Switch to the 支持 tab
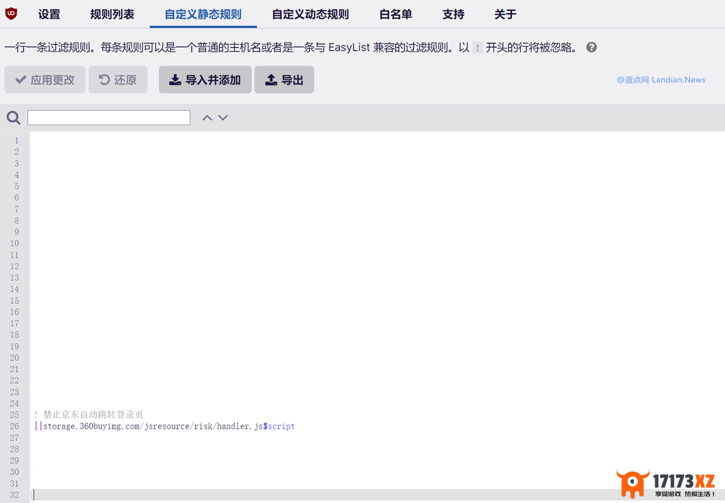Viewport: 725px width, 503px height. pyautogui.click(x=454, y=14)
